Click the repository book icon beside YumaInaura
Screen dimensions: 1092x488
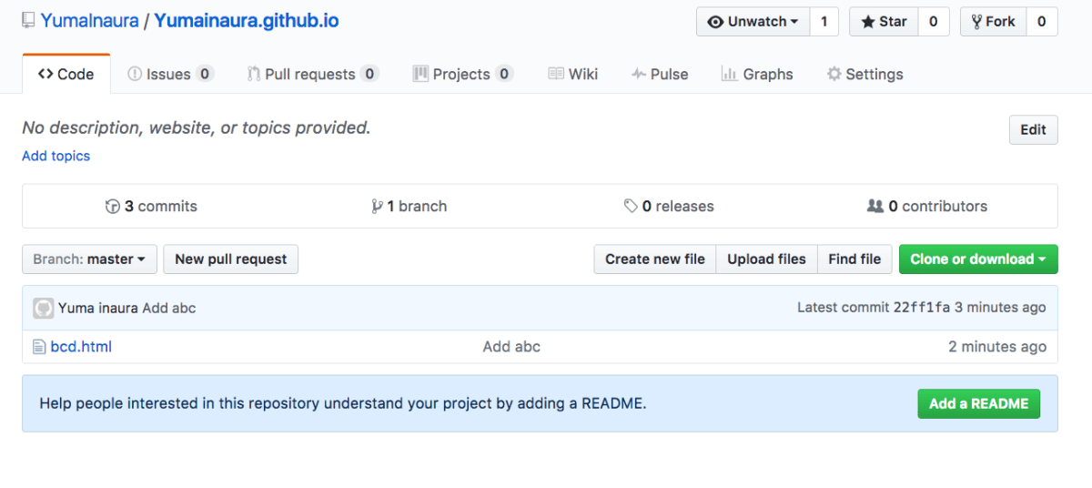click(29, 21)
